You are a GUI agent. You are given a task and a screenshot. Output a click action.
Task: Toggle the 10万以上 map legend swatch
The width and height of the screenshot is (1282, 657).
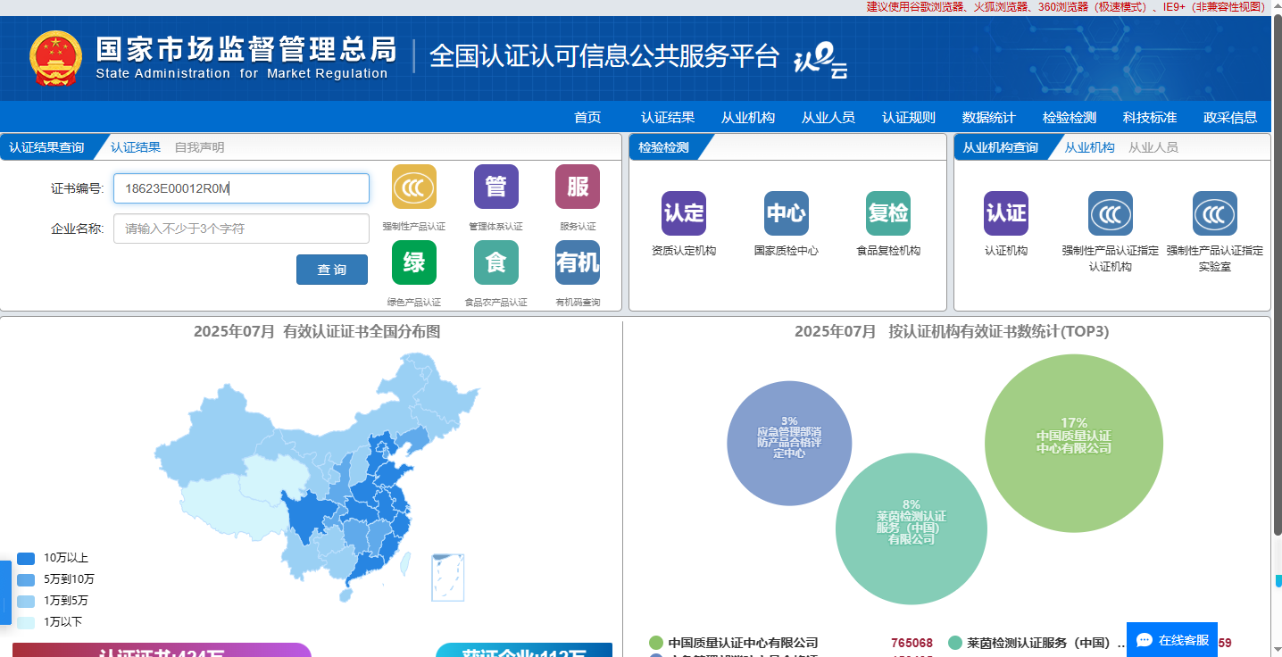[x=26, y=558]
